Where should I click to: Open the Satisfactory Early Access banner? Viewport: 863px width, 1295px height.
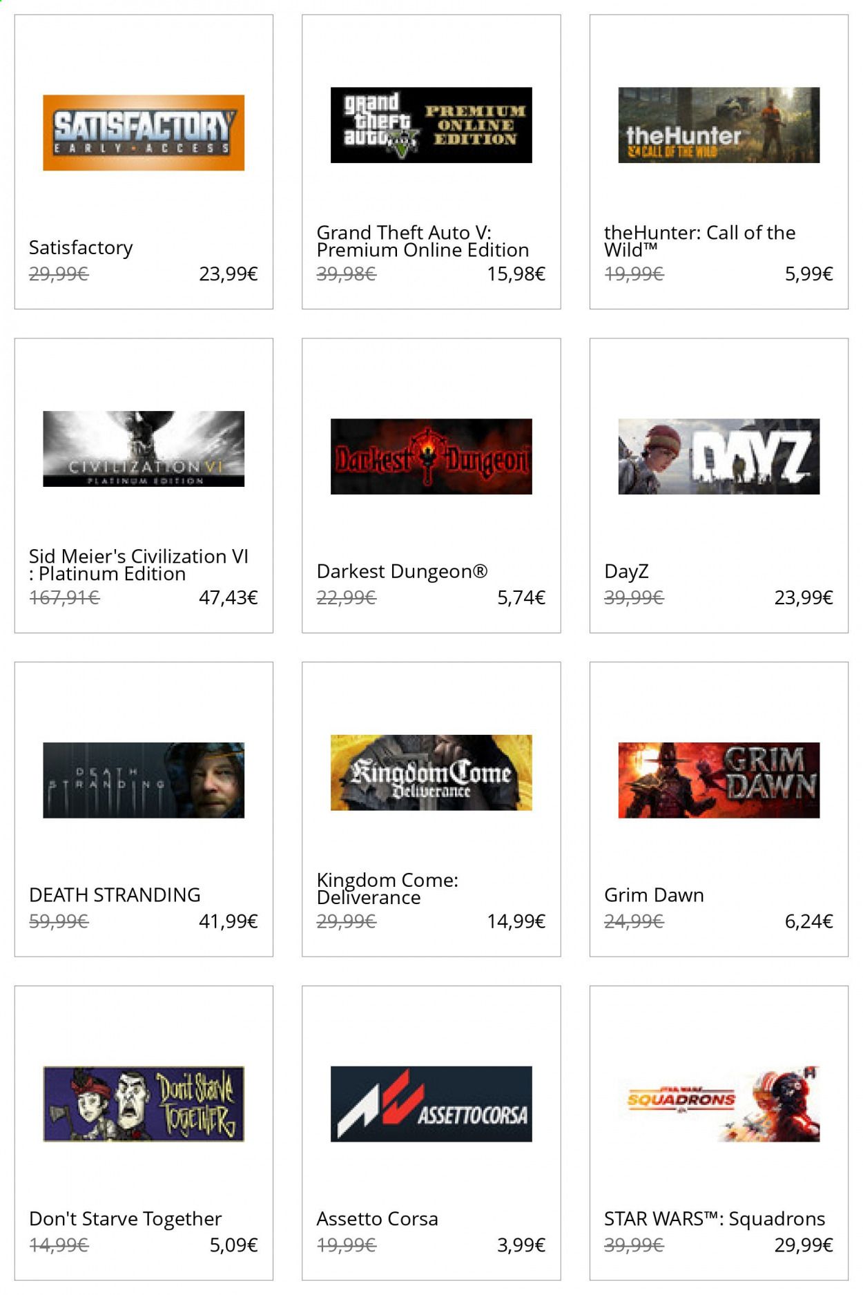coord(144,133)
